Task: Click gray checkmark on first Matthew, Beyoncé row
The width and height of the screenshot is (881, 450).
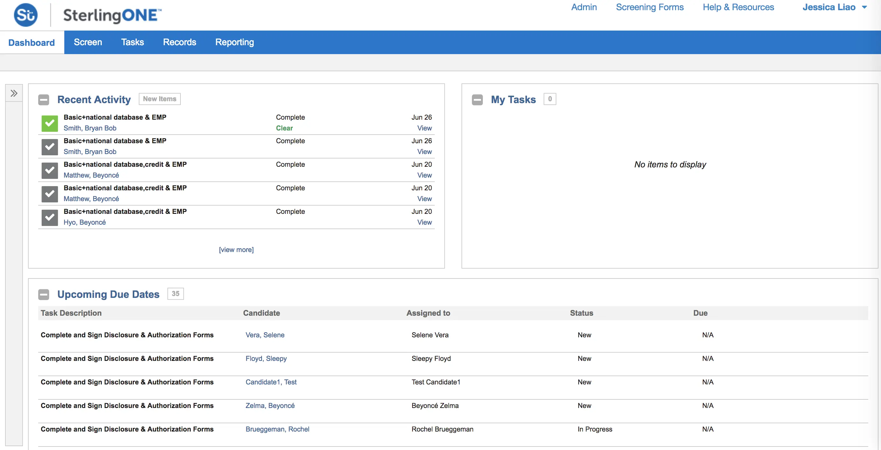Action: (x=50, y=170)
